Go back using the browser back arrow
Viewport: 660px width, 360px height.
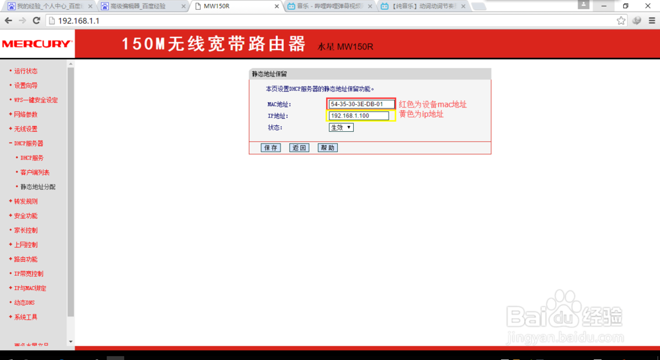(9, 20)
